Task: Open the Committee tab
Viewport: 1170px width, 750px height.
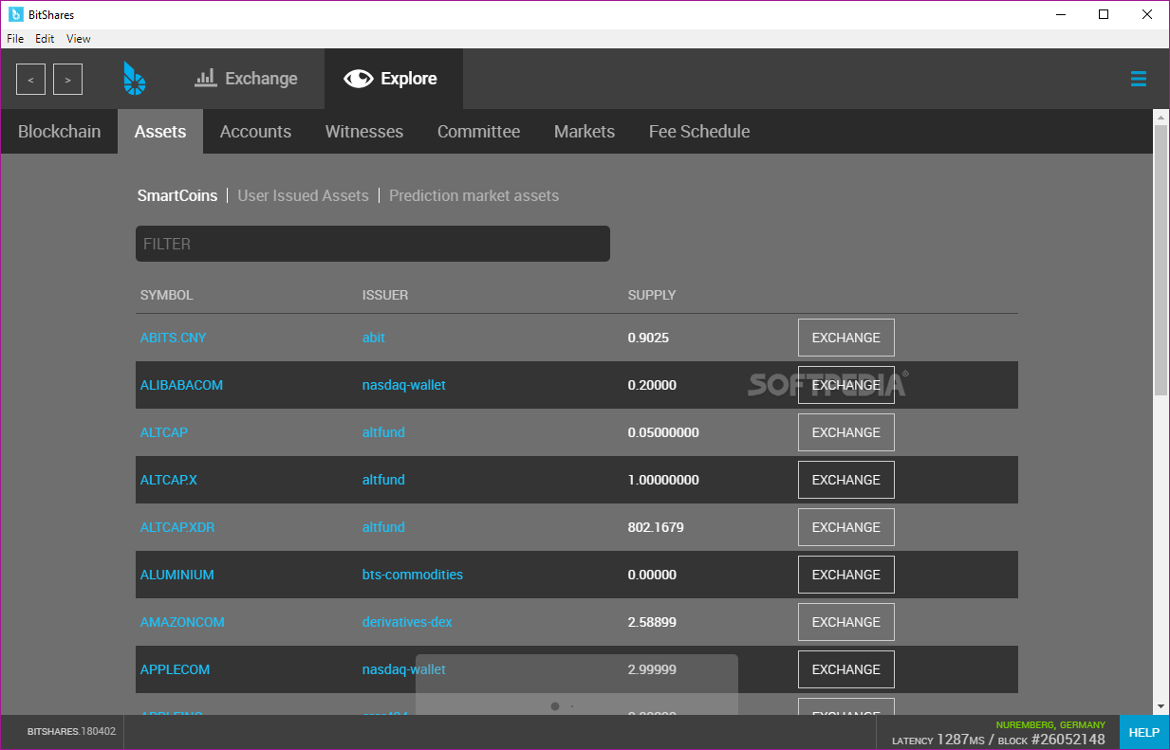Action: click(x=478, y=132)
